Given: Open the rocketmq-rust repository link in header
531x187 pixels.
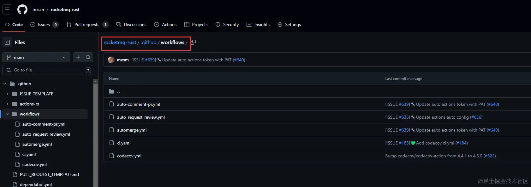Looking at the screenshot, I should pyautogui.click(x=65, y=9).
